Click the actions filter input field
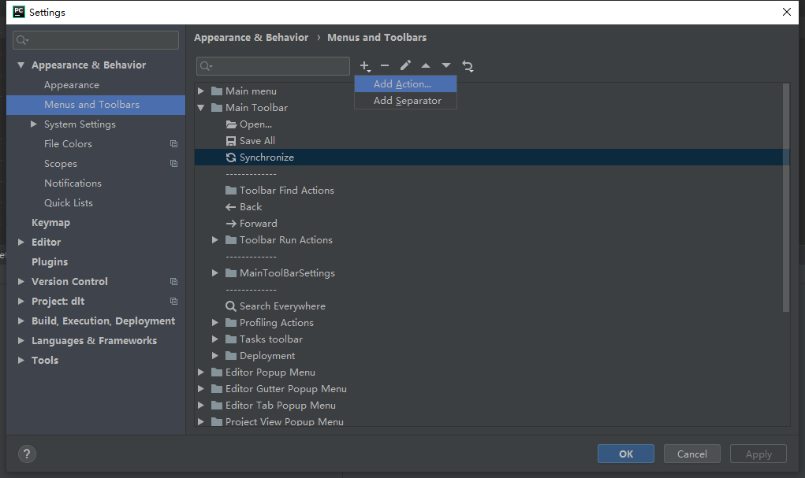805x478 pixels. (x=273, y=66)
